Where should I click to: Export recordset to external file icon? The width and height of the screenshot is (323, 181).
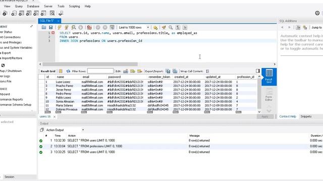coord(168,71)
